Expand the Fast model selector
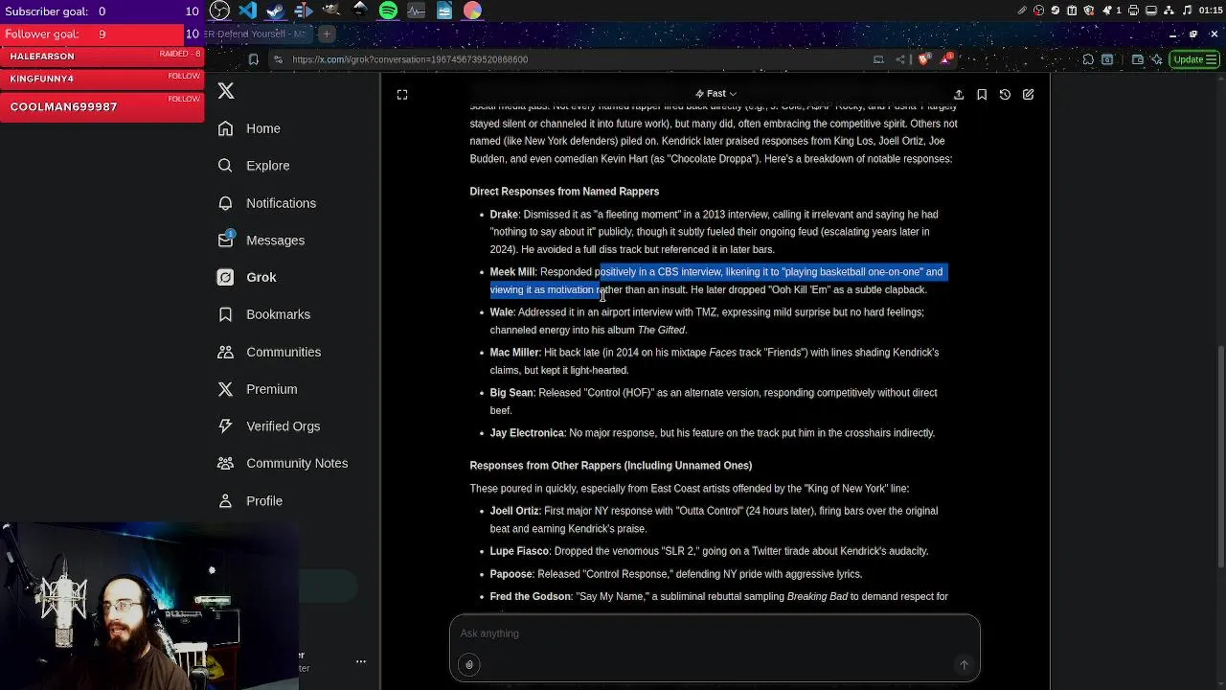This screenshot has height=690, width=1226. tap(715, 94)
